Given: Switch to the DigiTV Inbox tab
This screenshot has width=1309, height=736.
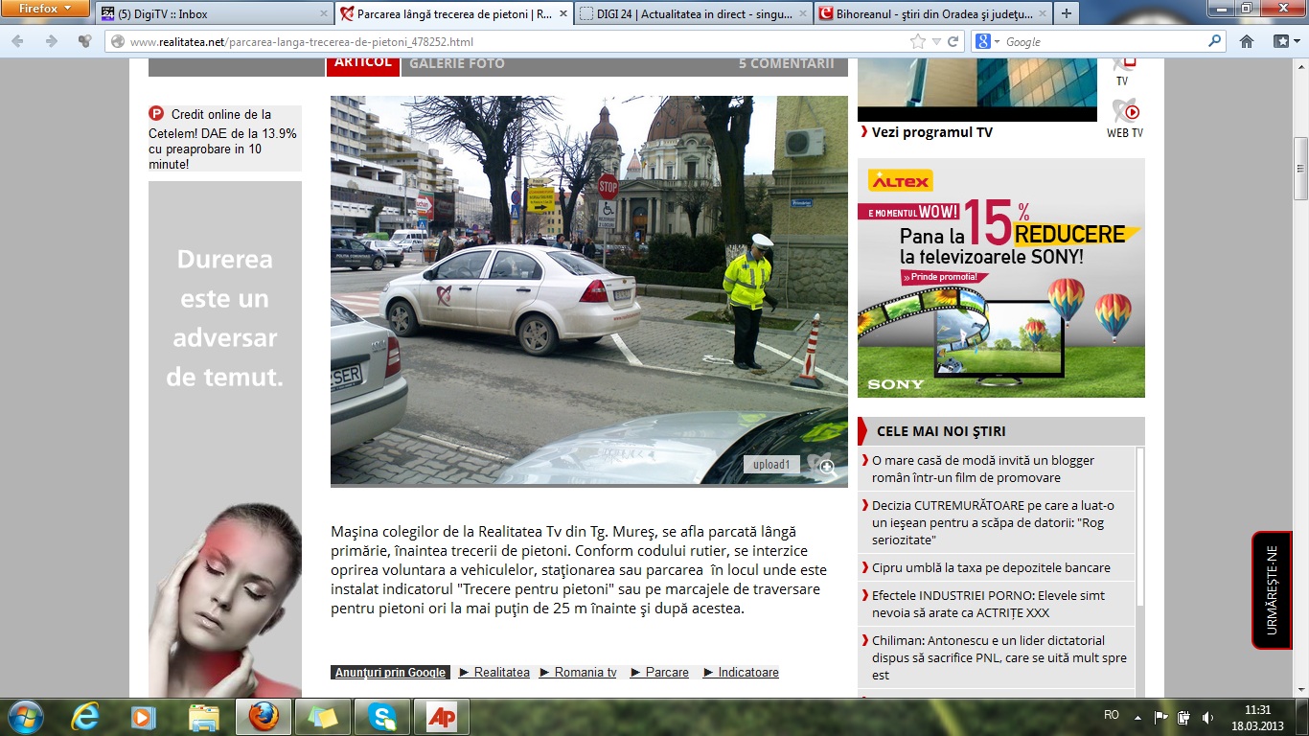Looking at the screenshot, I should [214, 14].
